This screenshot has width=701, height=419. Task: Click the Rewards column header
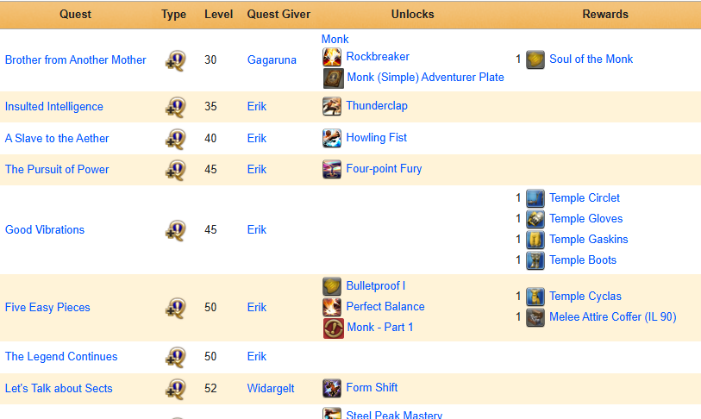tap(605, 15)
